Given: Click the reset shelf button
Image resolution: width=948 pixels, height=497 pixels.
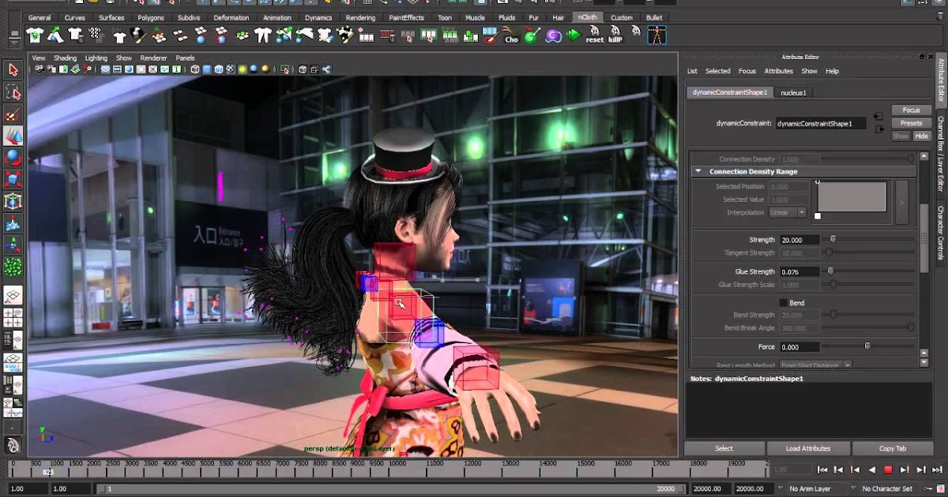Looking at the screenshot, I should (594, 35).
